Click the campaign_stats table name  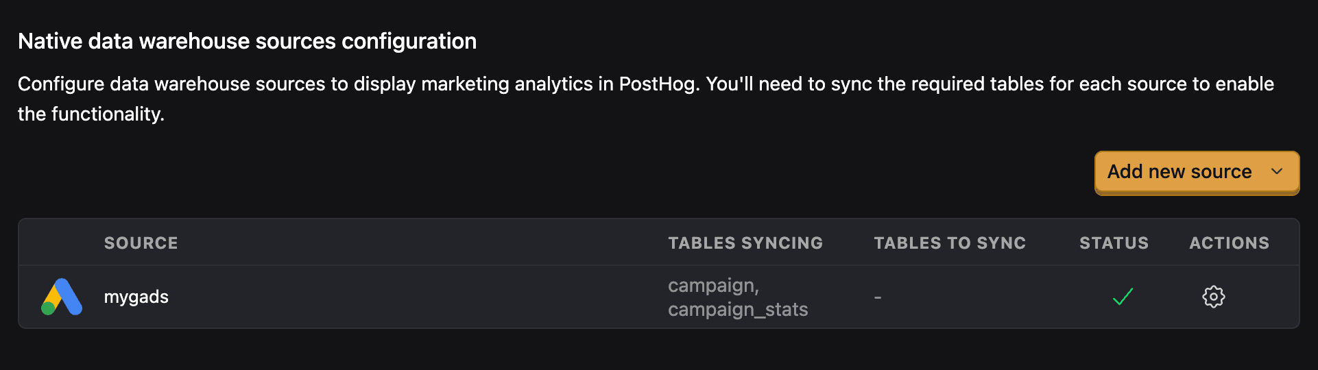pyautogui.click(x=738, y=310)
